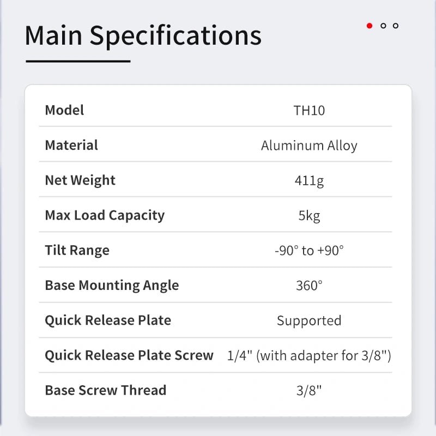This screenshot has height=436, width=436.
Task: Click the Supported value for Quick Release Plate
Action: tap(309, 320)
